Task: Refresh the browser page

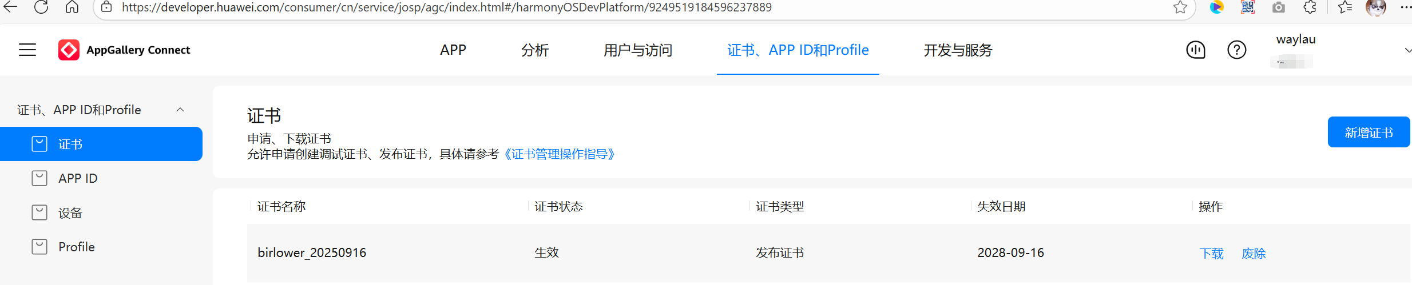Action: [41, 7]
